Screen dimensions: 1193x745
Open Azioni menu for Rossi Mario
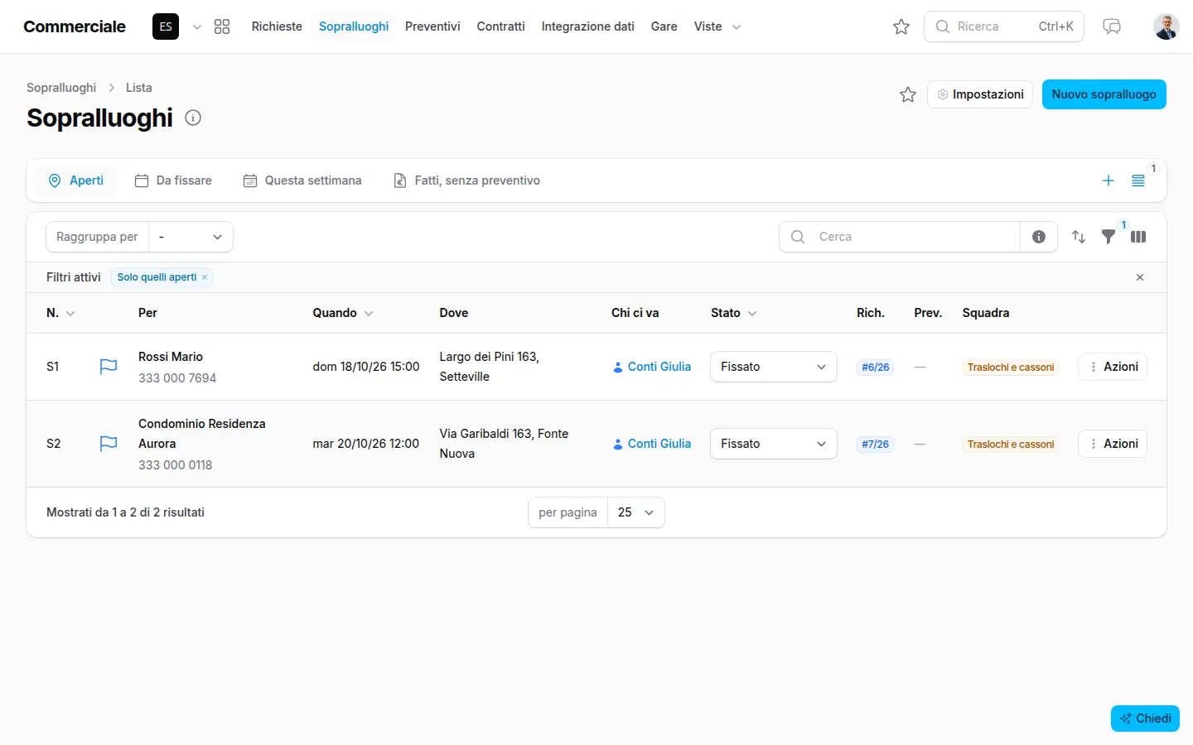[1113, 367]
